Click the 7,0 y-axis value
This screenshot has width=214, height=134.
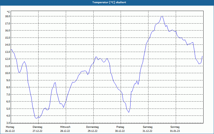[x=8, y=94]
